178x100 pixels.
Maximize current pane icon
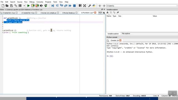[x=80, y=6]
